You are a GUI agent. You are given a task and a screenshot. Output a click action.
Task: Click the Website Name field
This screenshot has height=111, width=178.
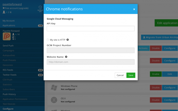coord(91,62)
